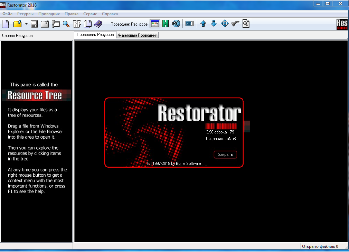349x252 pixels.
Task: Switch to hex view with green H icon
Action: coord(166,24)
